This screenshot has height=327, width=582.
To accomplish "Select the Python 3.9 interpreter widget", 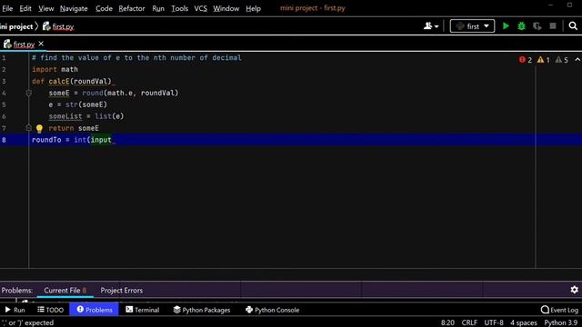I will [561, 322].
